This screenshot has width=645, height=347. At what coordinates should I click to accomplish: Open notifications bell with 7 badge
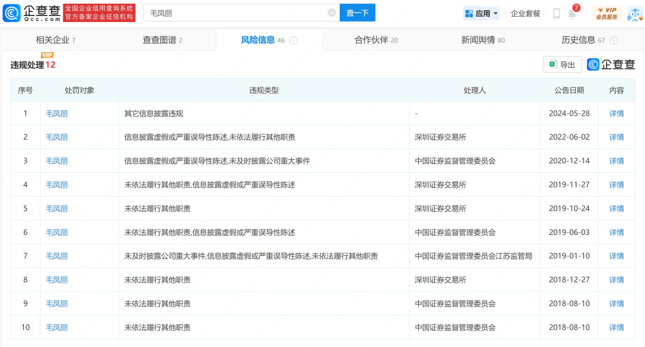point(572,13)
